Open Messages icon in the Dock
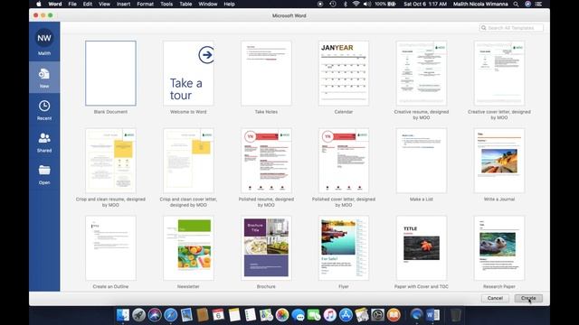 point(298,315)
